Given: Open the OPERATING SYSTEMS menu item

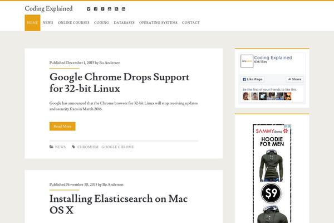Looking at the screenshot, I should point(158,23).
